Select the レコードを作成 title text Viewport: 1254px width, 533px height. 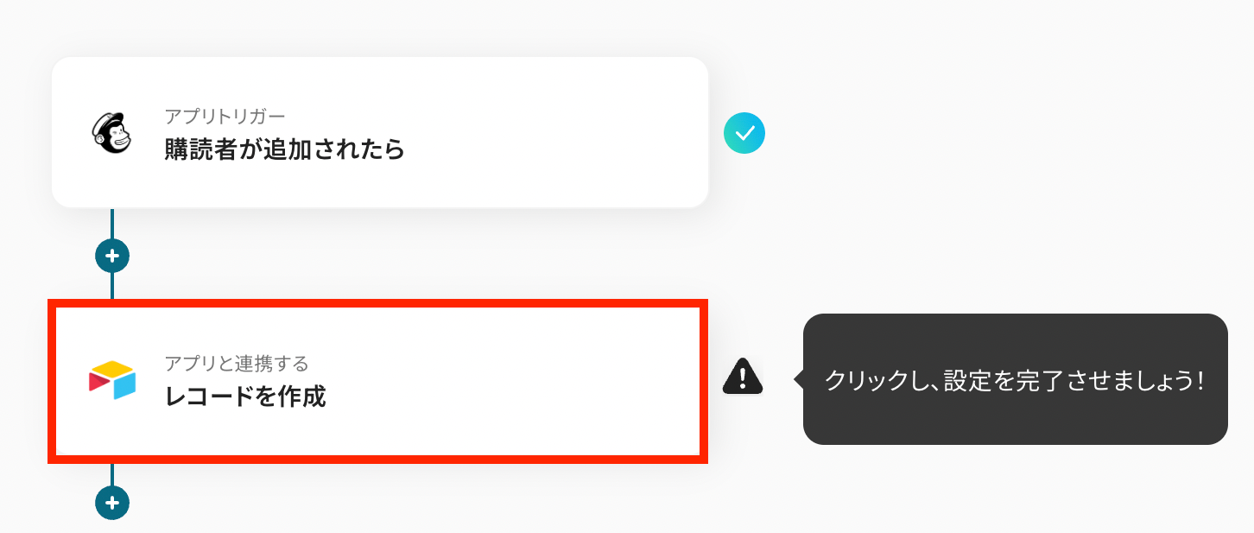(245, 397)
